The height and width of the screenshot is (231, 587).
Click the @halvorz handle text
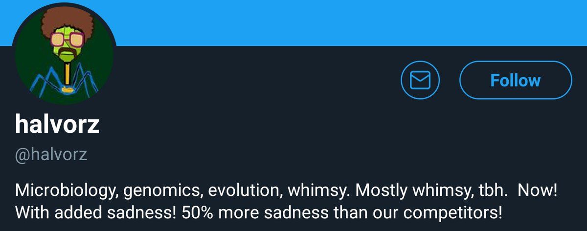pyautogui.click(x=51, y=155)
